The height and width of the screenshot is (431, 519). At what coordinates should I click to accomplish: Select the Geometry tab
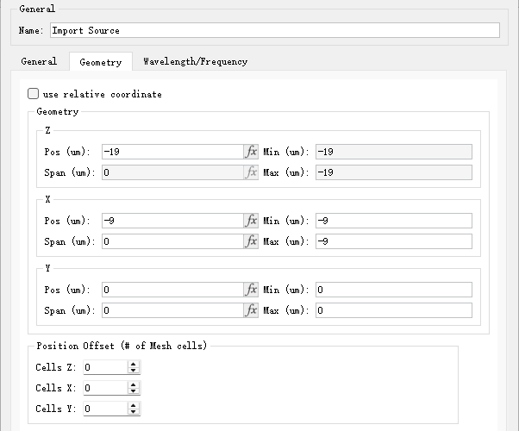click(101, 62)
